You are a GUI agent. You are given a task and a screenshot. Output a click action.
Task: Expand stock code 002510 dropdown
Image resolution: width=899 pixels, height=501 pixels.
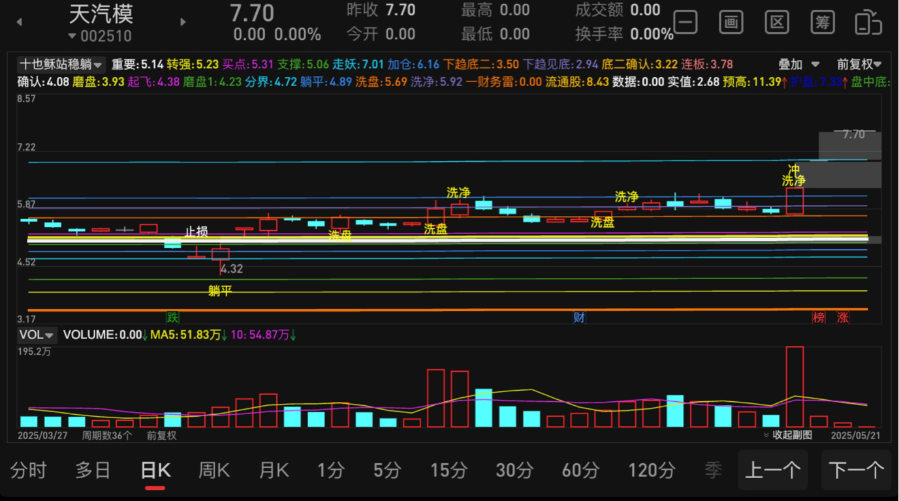(x=100, y=36)
